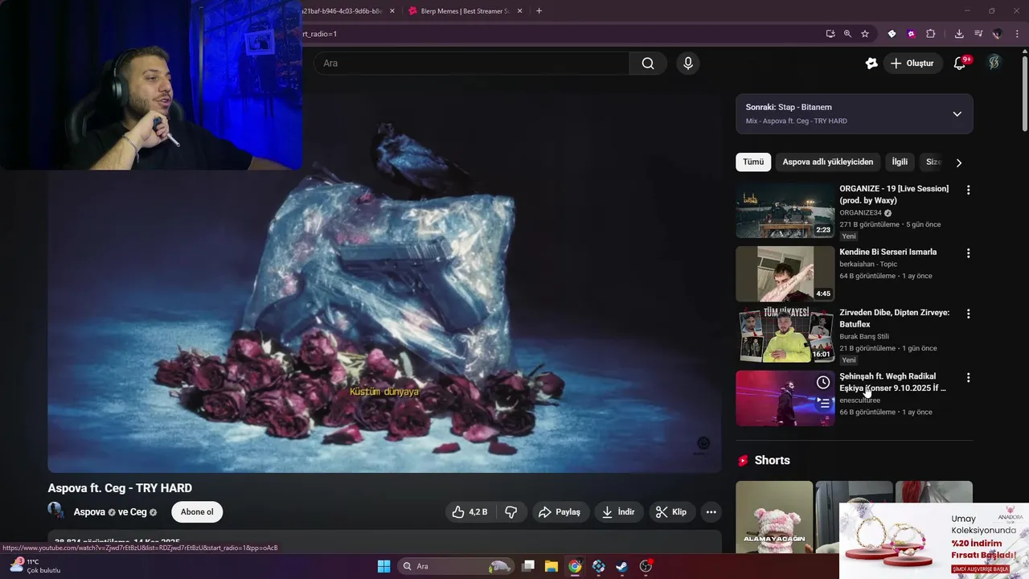Screen dimensions: 1029x579
Task: Open options for Kendine Bi Serseri Ismarla
Action: point(968,253)
